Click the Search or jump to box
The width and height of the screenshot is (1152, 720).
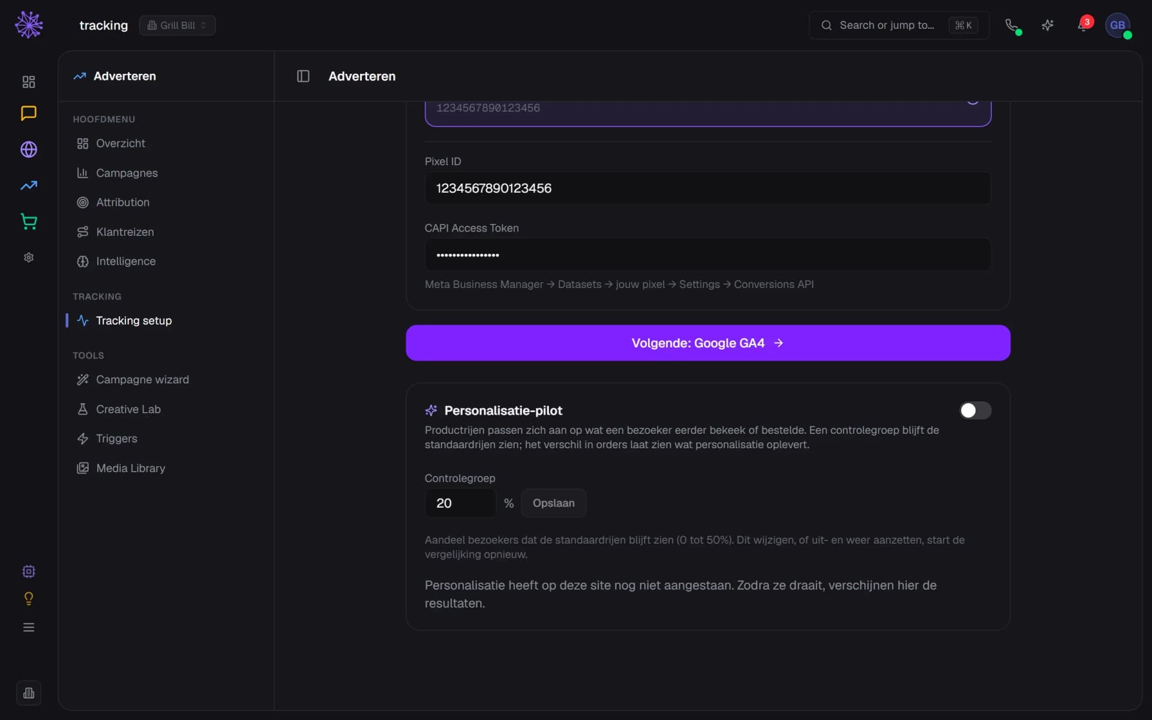click(899, 25)
